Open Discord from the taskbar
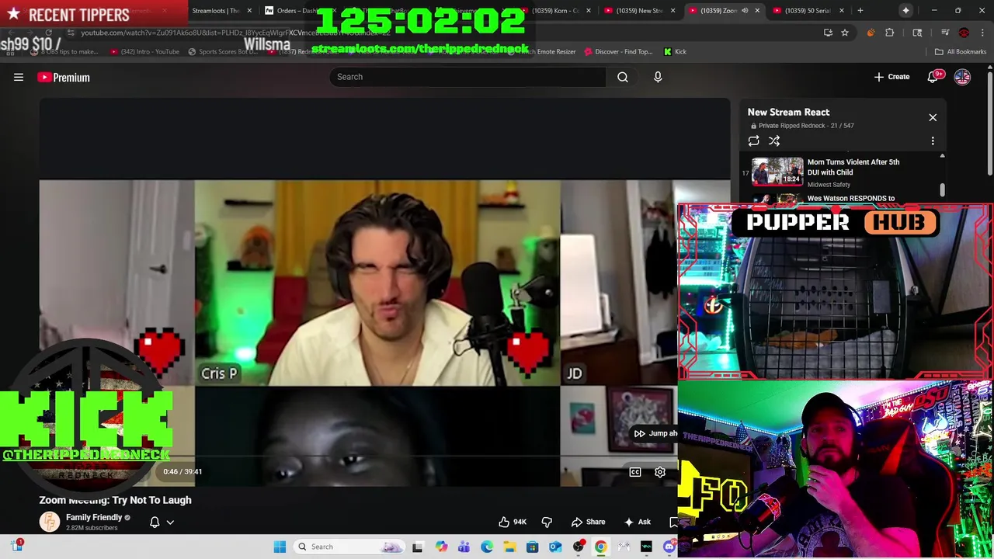The width and height of the screenshot is (994, 559). pyautogui.click(x=669, y=547)
